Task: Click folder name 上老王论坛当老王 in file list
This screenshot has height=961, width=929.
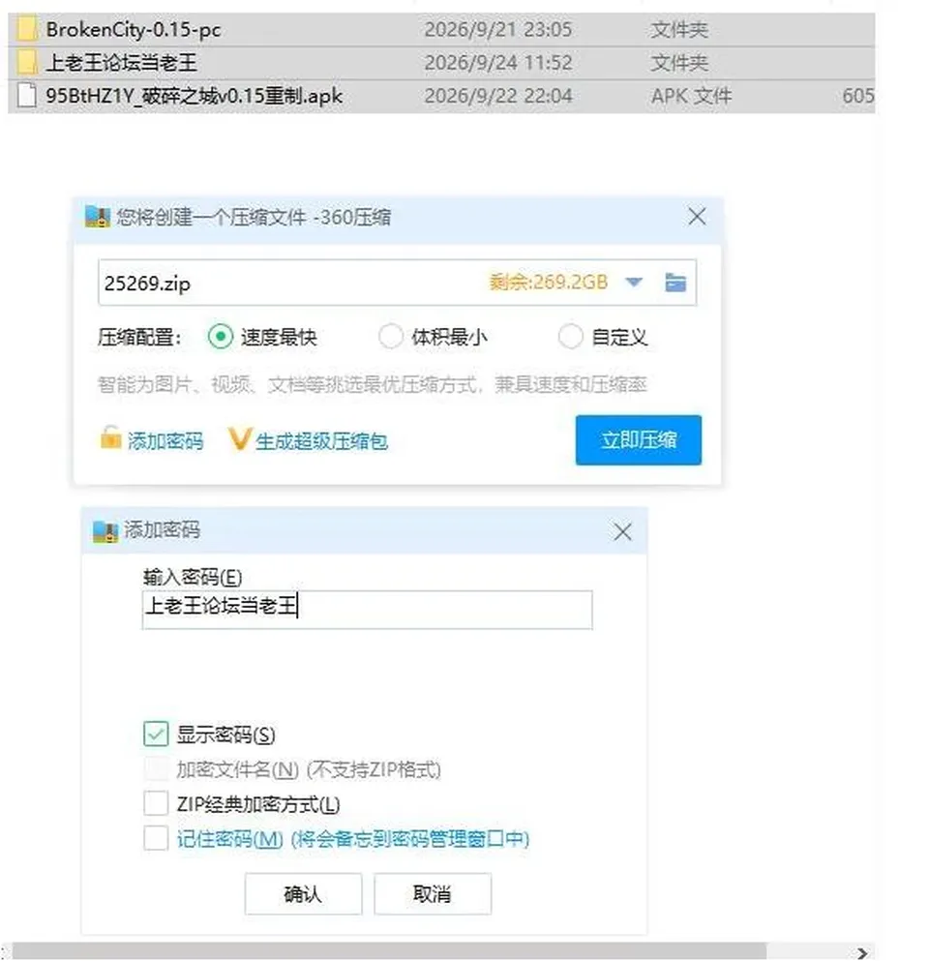Action: tap(121, 63)
